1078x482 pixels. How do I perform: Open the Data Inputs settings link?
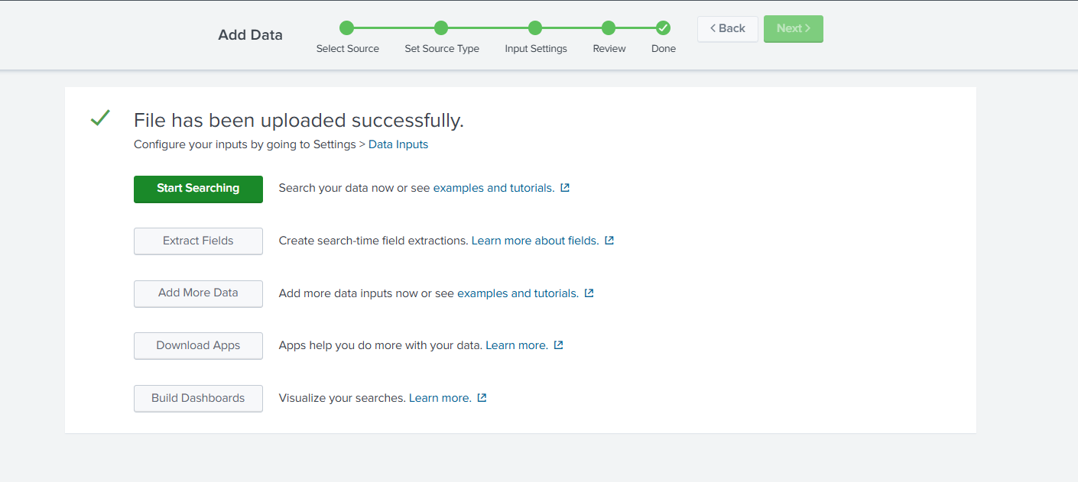click(398, 144)
